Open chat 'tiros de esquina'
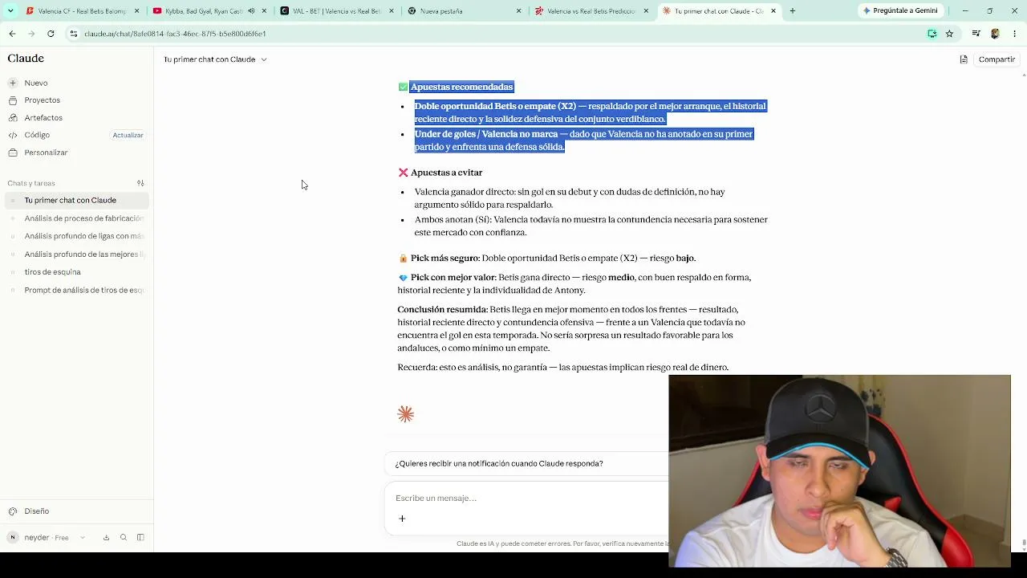Screen dimensions: 1027x578 (x=76, y=272)
